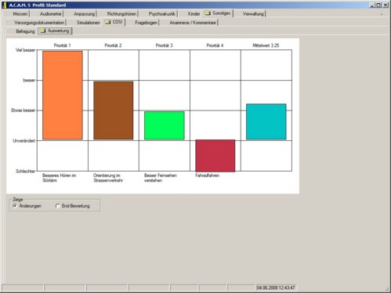This screenshot has width=391, height=293.
Task: Open the Messen tab
Action: pyautogui.click(x=20, y=14)
